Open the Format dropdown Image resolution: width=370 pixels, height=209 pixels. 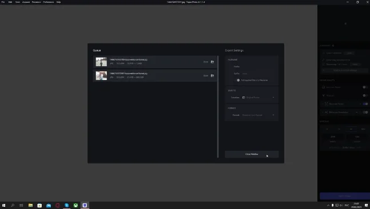click(x=258, y=115)
